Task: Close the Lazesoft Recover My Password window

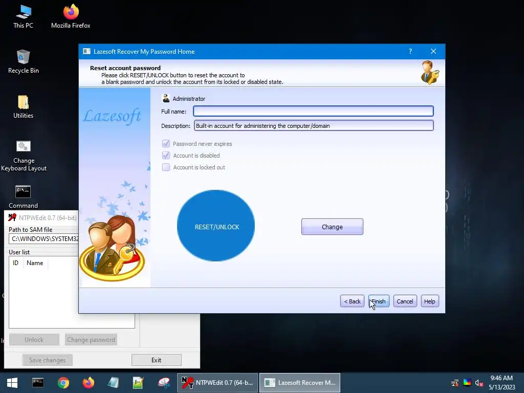Action: 433,51
